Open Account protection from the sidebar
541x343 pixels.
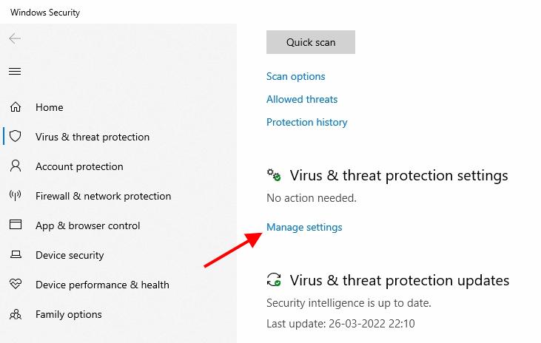point(79,166)
